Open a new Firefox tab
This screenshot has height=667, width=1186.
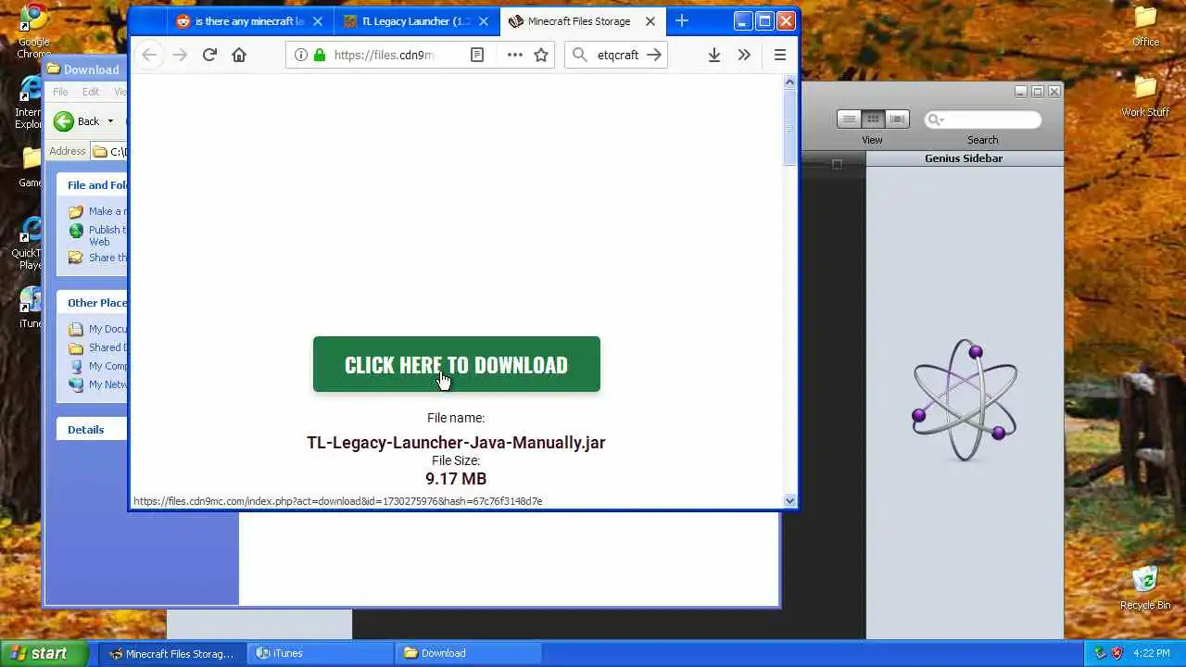tap(682, 20)
